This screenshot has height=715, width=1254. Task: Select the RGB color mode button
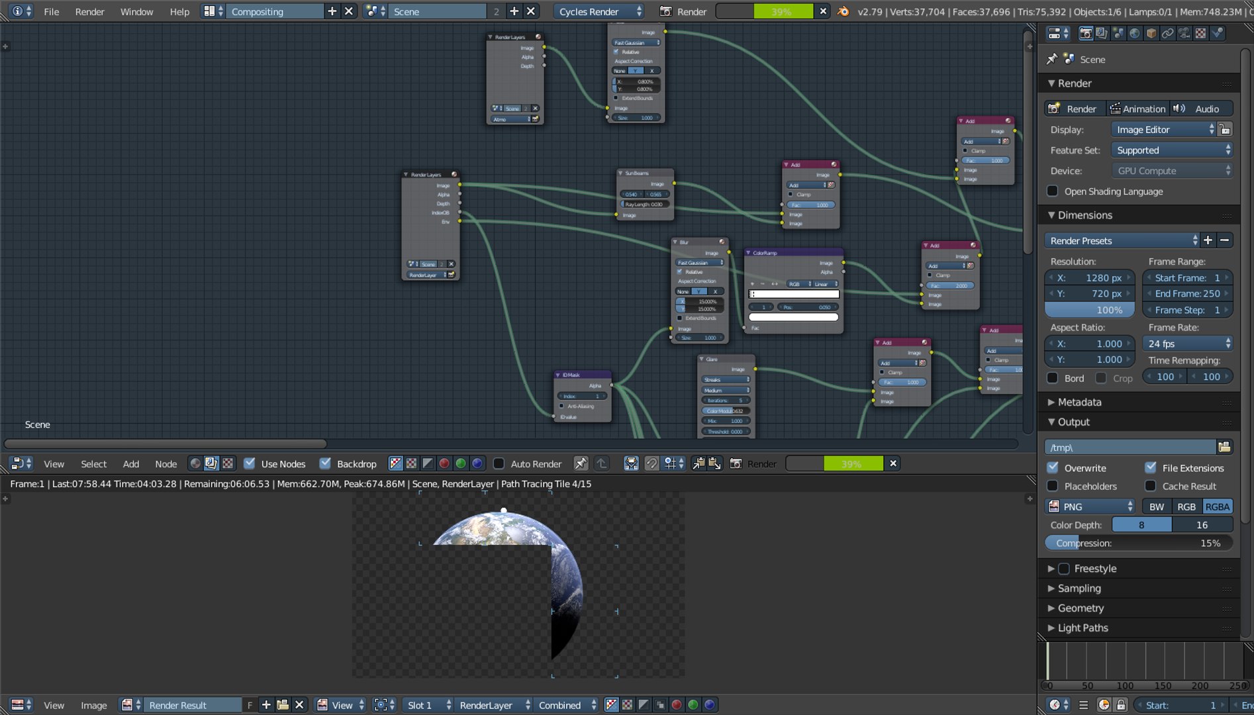coord(1186,506)
